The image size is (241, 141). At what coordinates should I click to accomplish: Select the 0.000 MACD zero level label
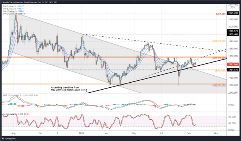point(231,105)
